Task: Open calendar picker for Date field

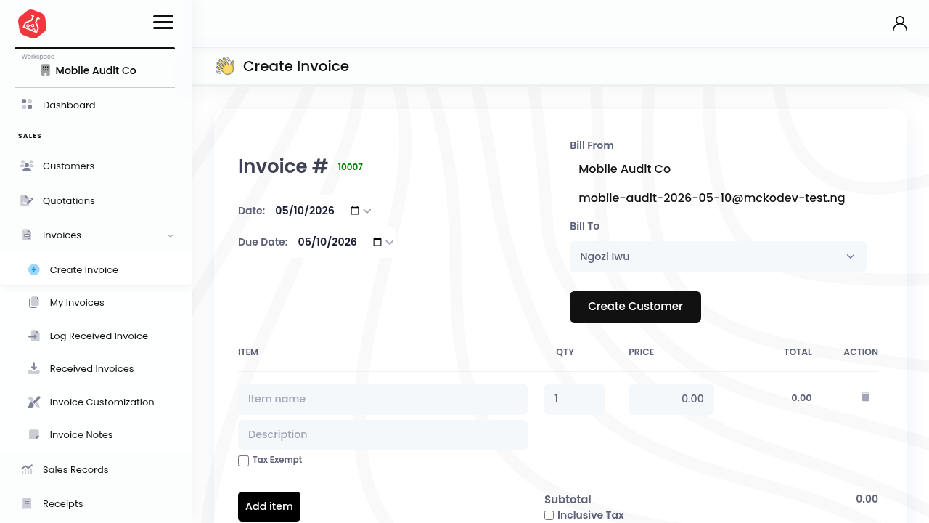Action: tap(355, 211)
